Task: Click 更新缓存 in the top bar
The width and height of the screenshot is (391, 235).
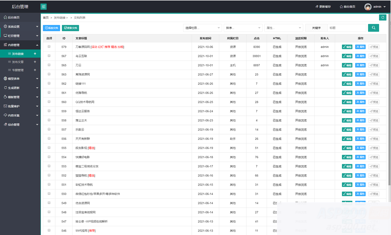Action: [x=323, y=7]
